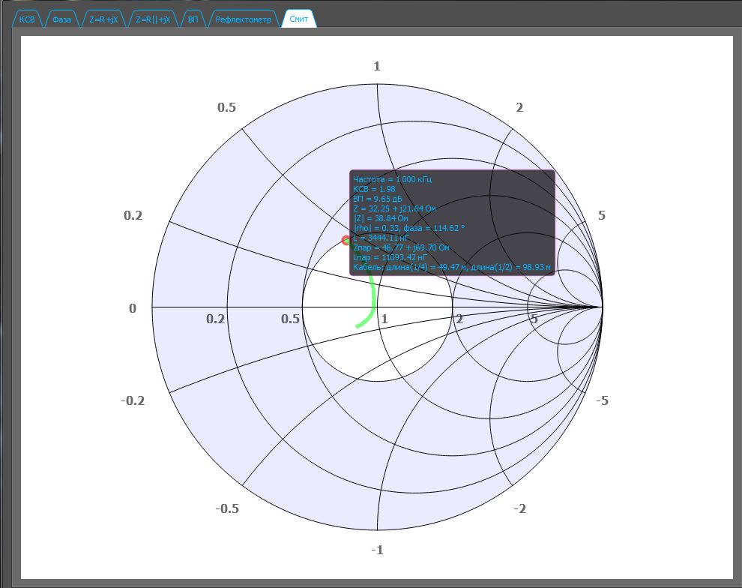The width and height of the screenshot is (742, 588).
Task: Switch to the ВП tab
Action: tap(193, 19)
